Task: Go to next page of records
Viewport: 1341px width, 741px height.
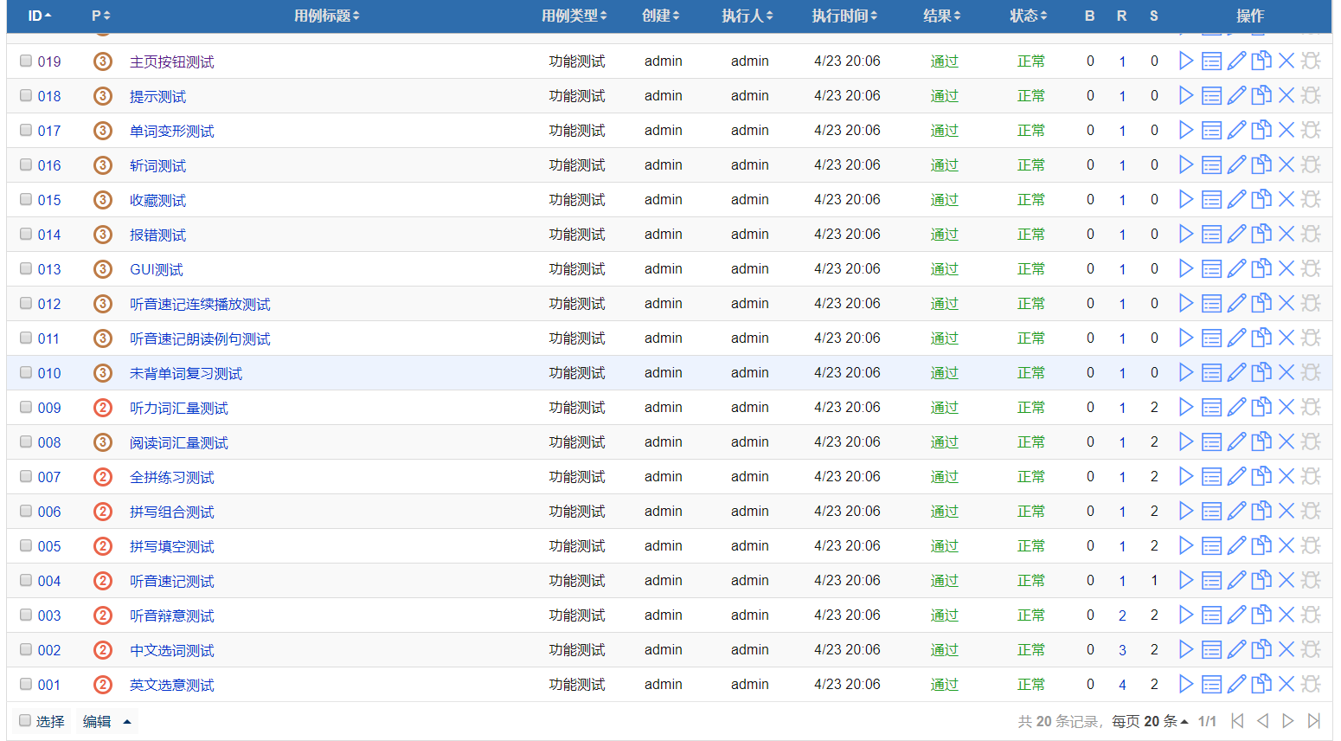Action: 1288,721
